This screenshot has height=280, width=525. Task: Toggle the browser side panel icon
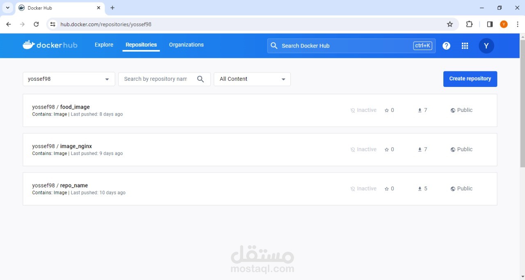pyautogui.click(x=490, y=24)
